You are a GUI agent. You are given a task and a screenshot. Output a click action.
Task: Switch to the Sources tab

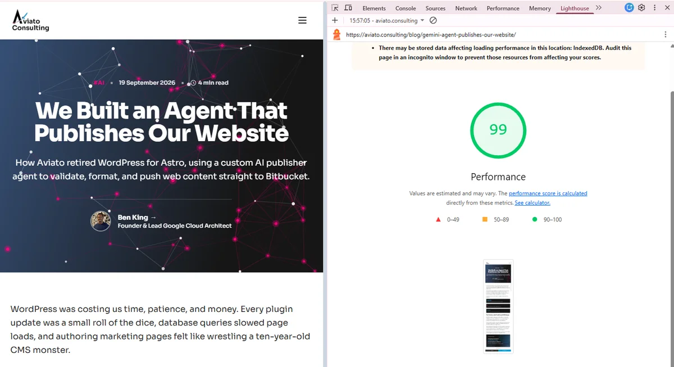pos(435,8)
